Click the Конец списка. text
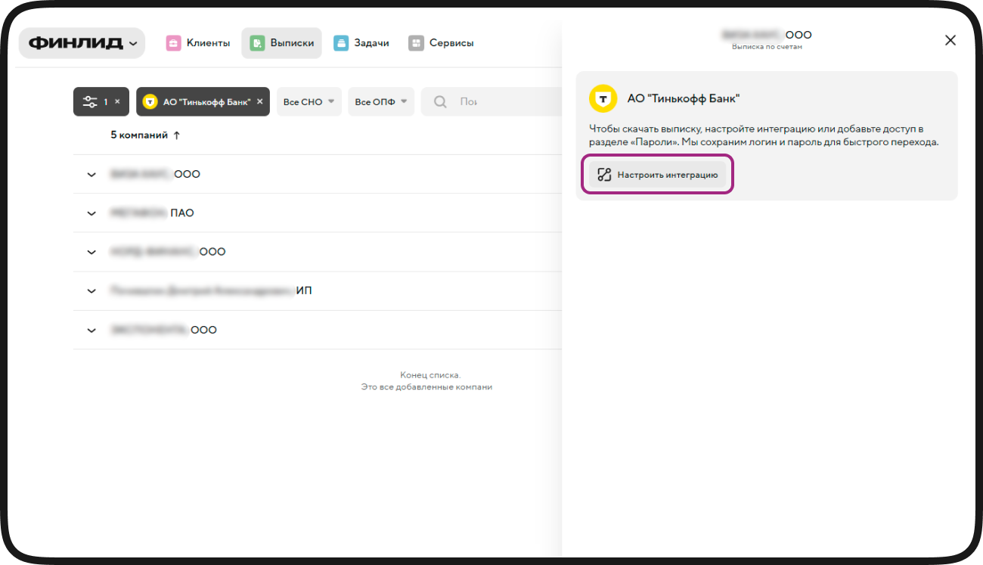 430,375
